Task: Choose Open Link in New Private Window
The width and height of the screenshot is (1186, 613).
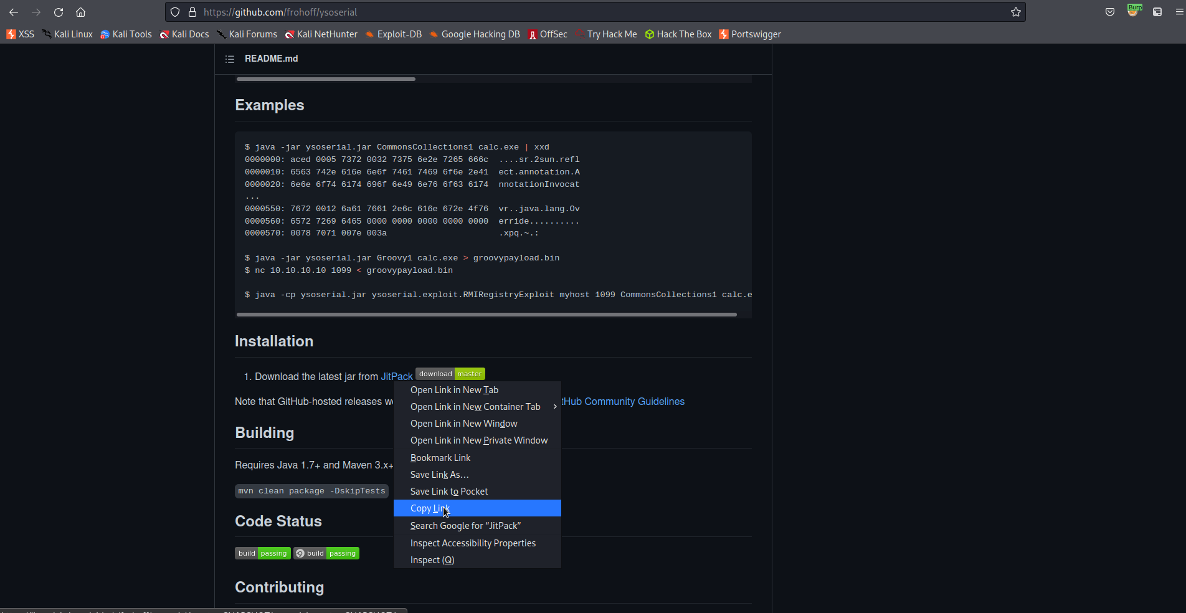Action: coord(477,440)
